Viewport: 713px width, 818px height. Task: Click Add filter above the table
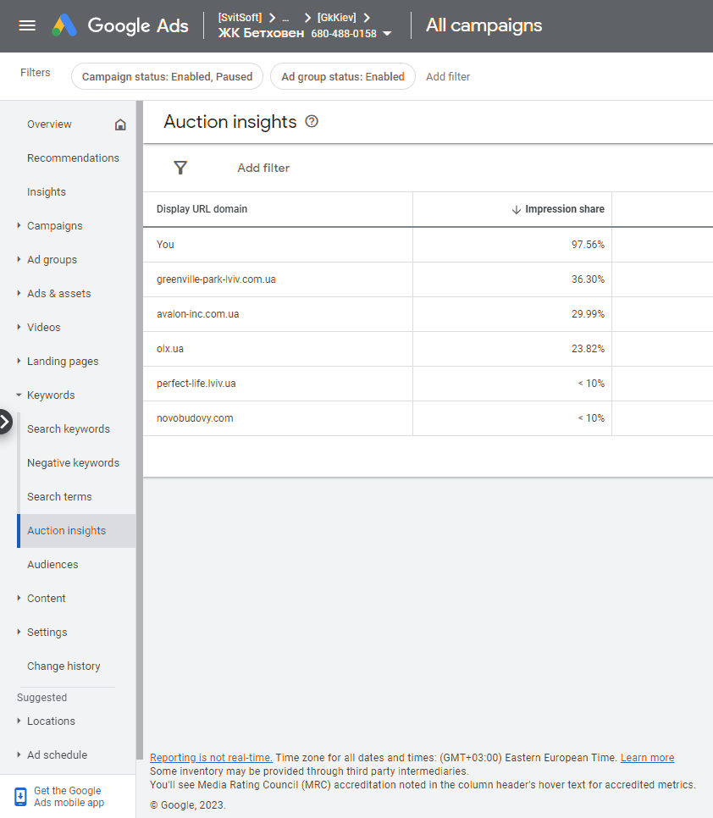[263, 168]
